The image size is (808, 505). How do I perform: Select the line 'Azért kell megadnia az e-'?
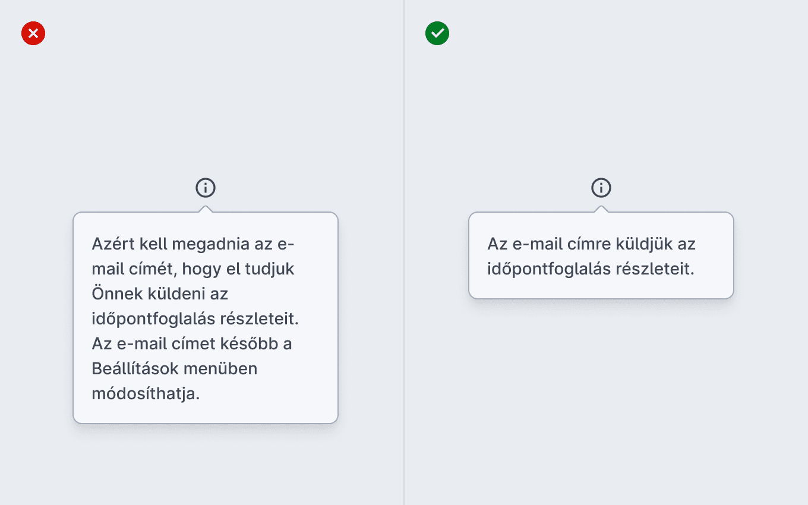pyautogui.click(x=193, y=244)
